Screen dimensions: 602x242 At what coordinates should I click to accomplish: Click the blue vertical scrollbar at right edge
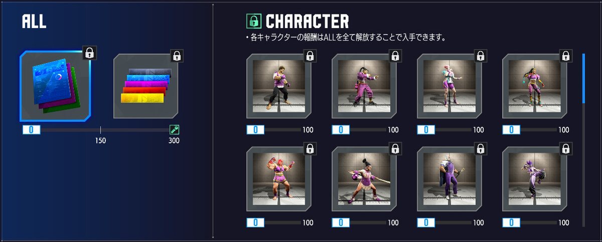[x=584, y=78]
